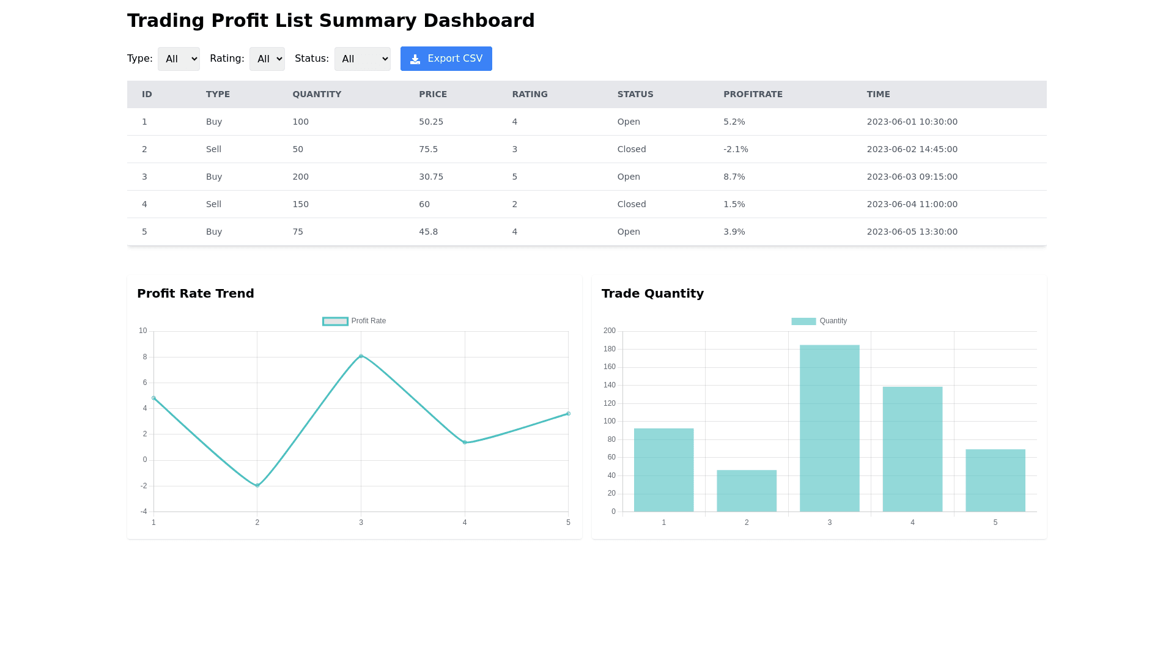The width and height of the screenshot is (1174, 660).
Task: Click the lowest point on Profit Rate line
Action: click(x=257, y=485)
